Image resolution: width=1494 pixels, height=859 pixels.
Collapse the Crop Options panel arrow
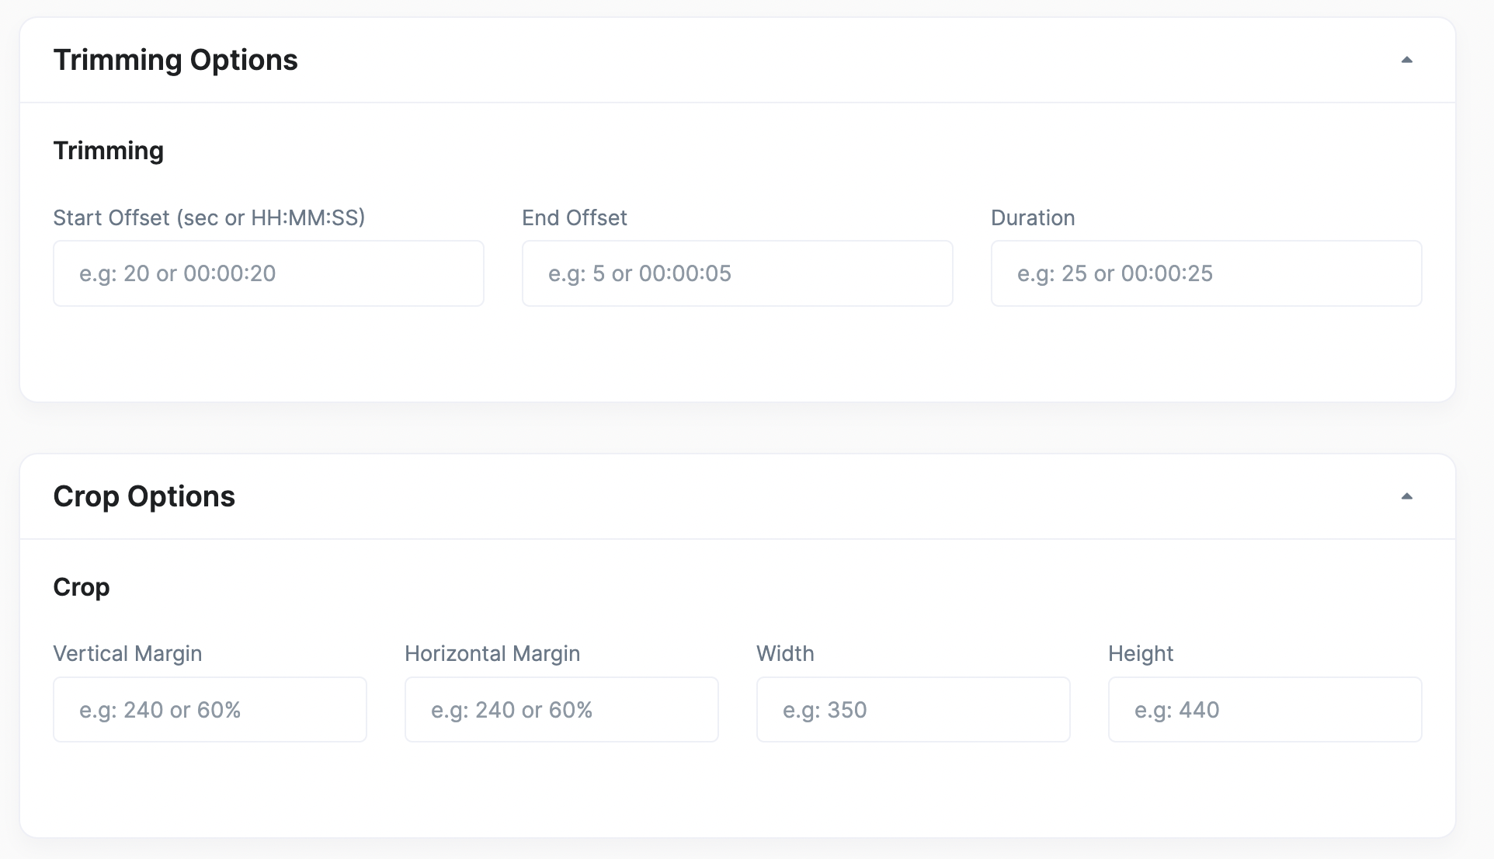[1406, 496]
